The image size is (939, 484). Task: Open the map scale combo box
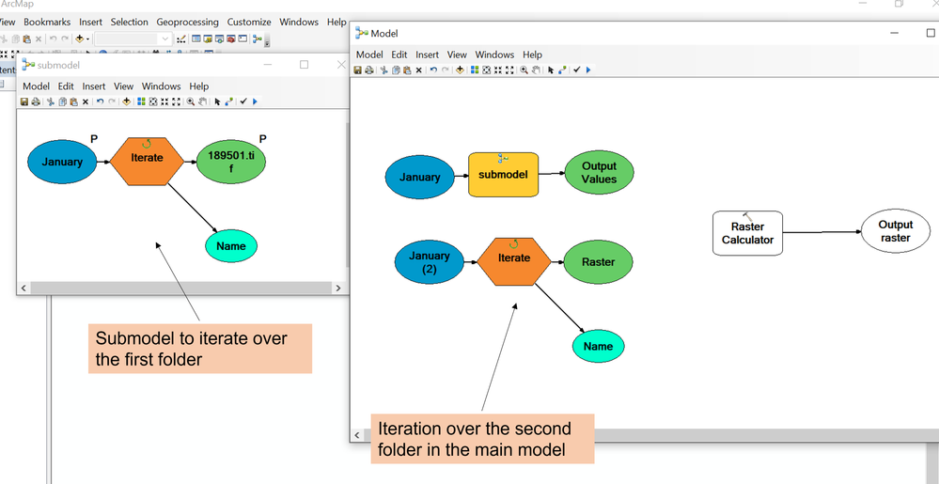[x=133, y=39]
